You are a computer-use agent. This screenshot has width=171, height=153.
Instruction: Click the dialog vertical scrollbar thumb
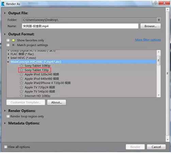point(168,73)
